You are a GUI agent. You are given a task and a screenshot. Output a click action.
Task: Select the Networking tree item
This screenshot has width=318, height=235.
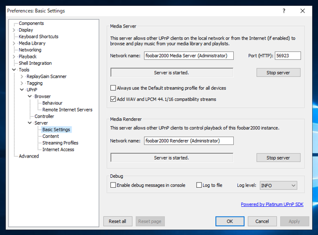(x=30, y=50)
